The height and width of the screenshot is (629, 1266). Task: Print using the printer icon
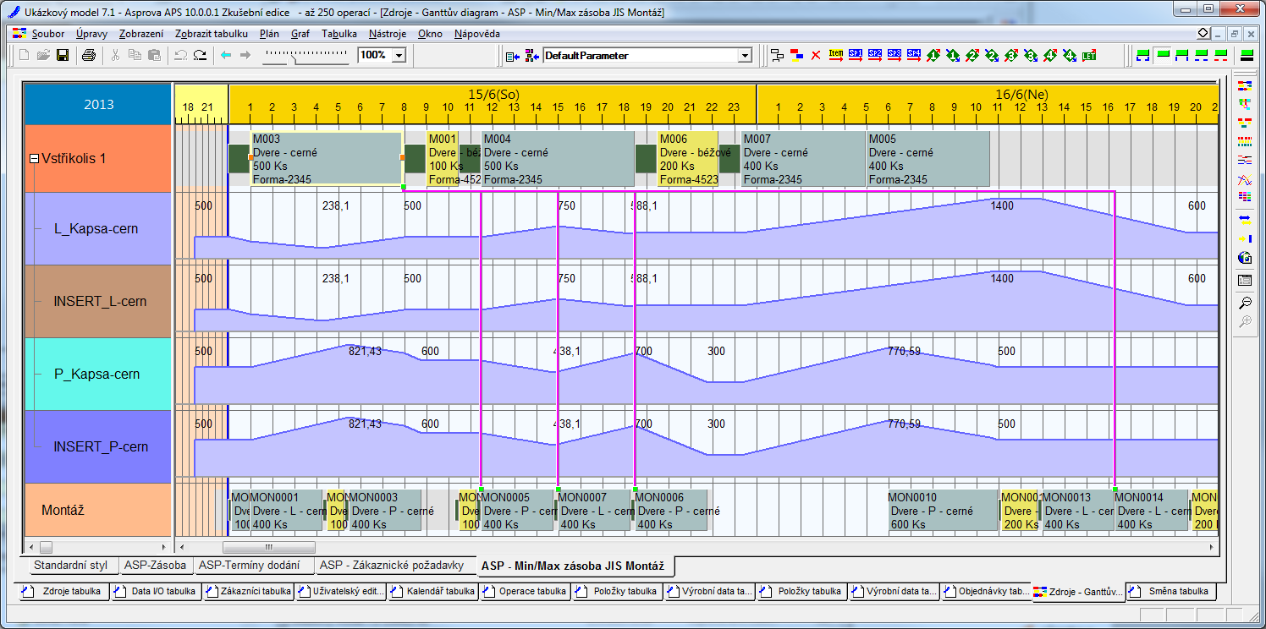tap(89, 55)
